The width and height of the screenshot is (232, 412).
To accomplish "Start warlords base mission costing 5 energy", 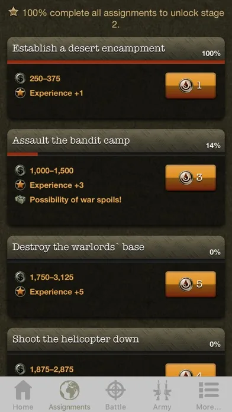I will (x=191, y=284).
